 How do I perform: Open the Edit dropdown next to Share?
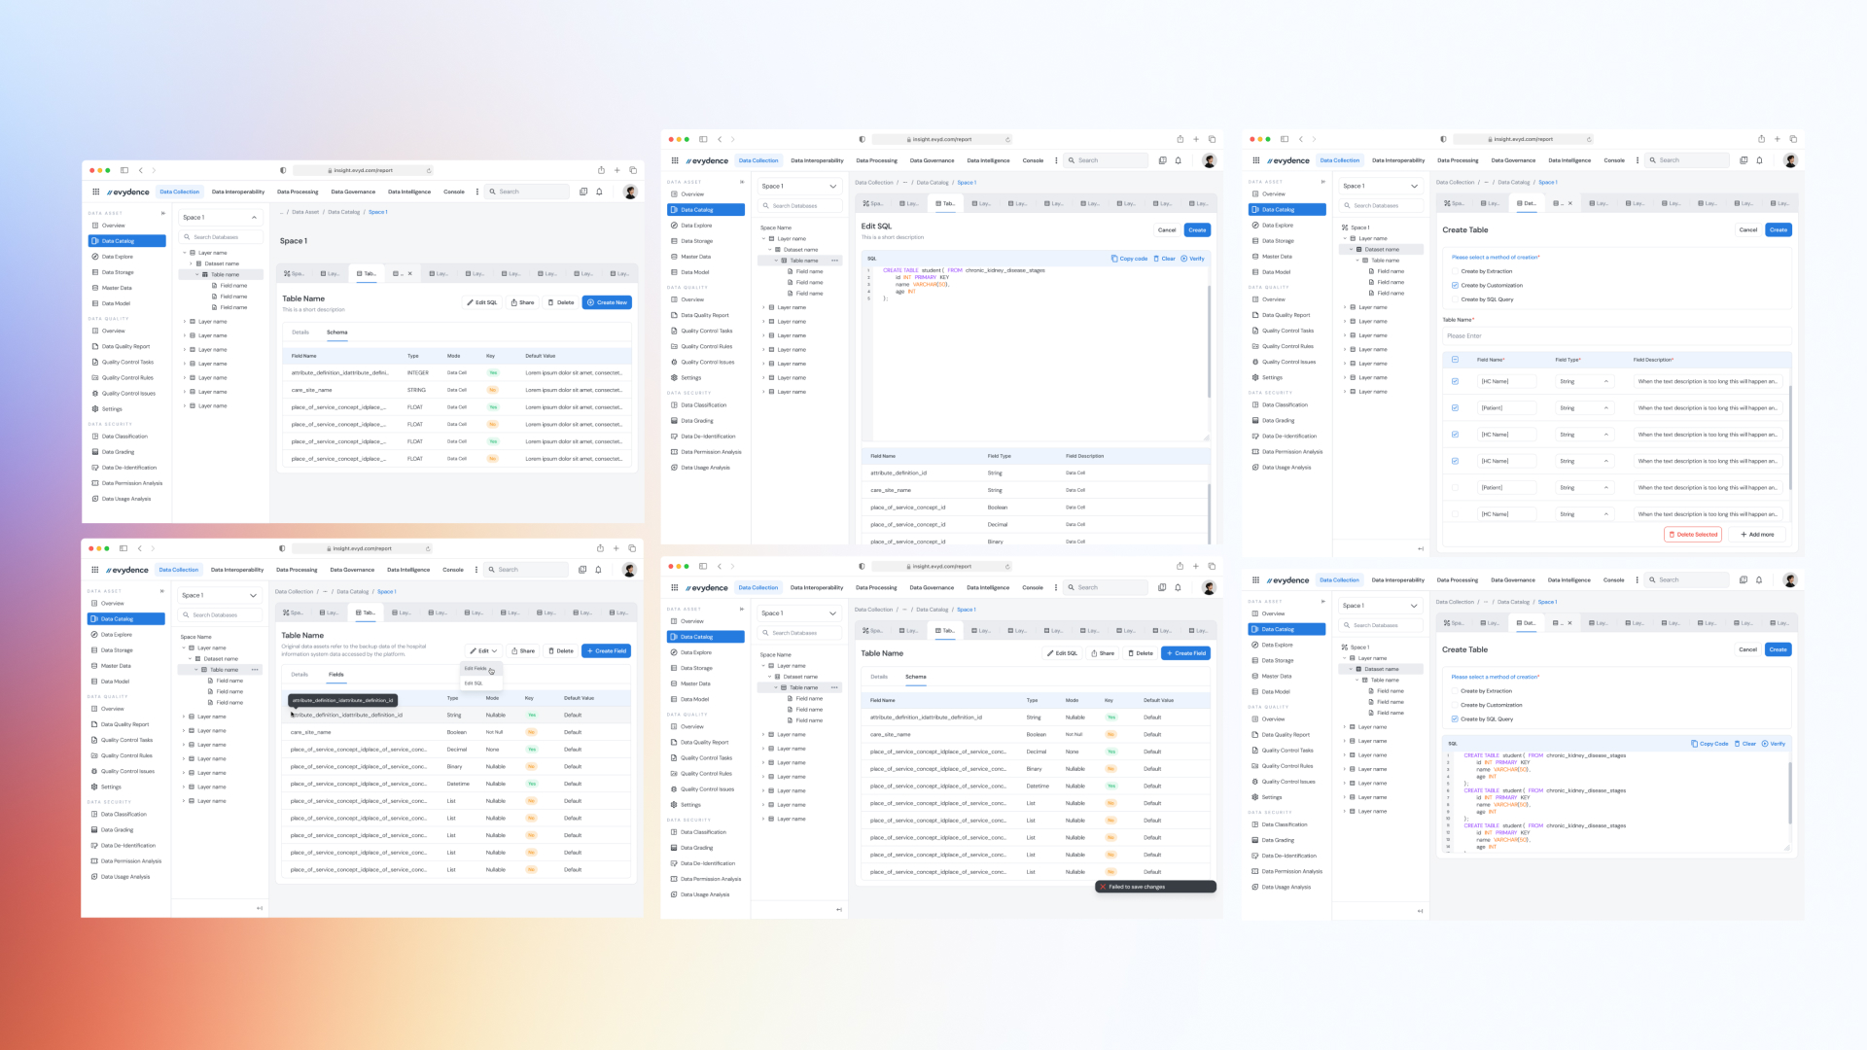tap(483, 650)
